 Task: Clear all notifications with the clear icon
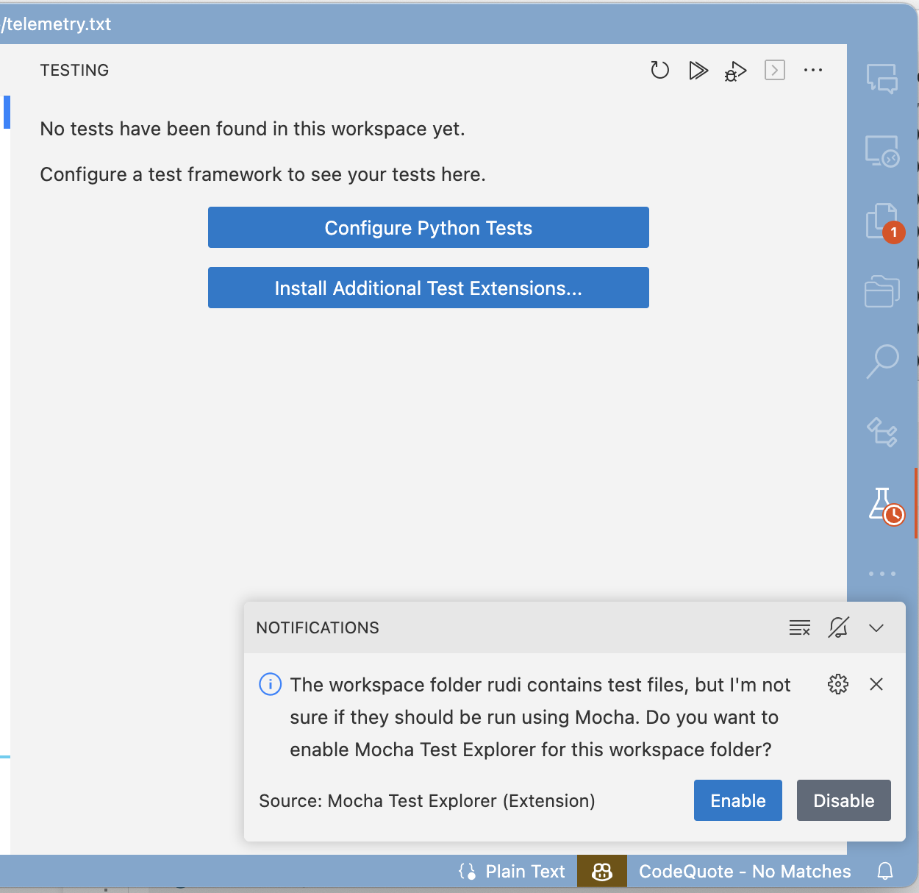pos(800,627)
